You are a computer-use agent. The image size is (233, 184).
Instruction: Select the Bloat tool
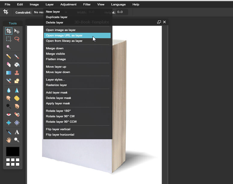[9, 123]
